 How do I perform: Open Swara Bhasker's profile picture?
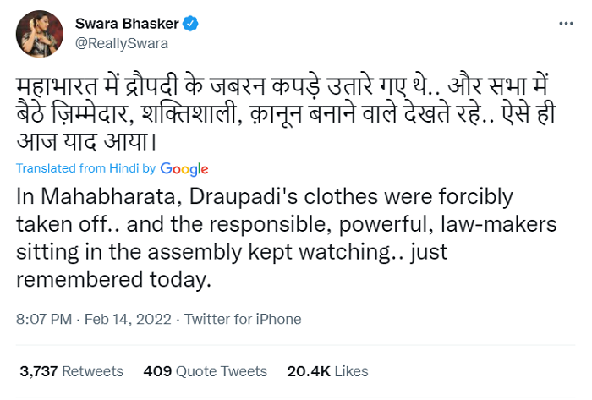(x=36, y=32)
